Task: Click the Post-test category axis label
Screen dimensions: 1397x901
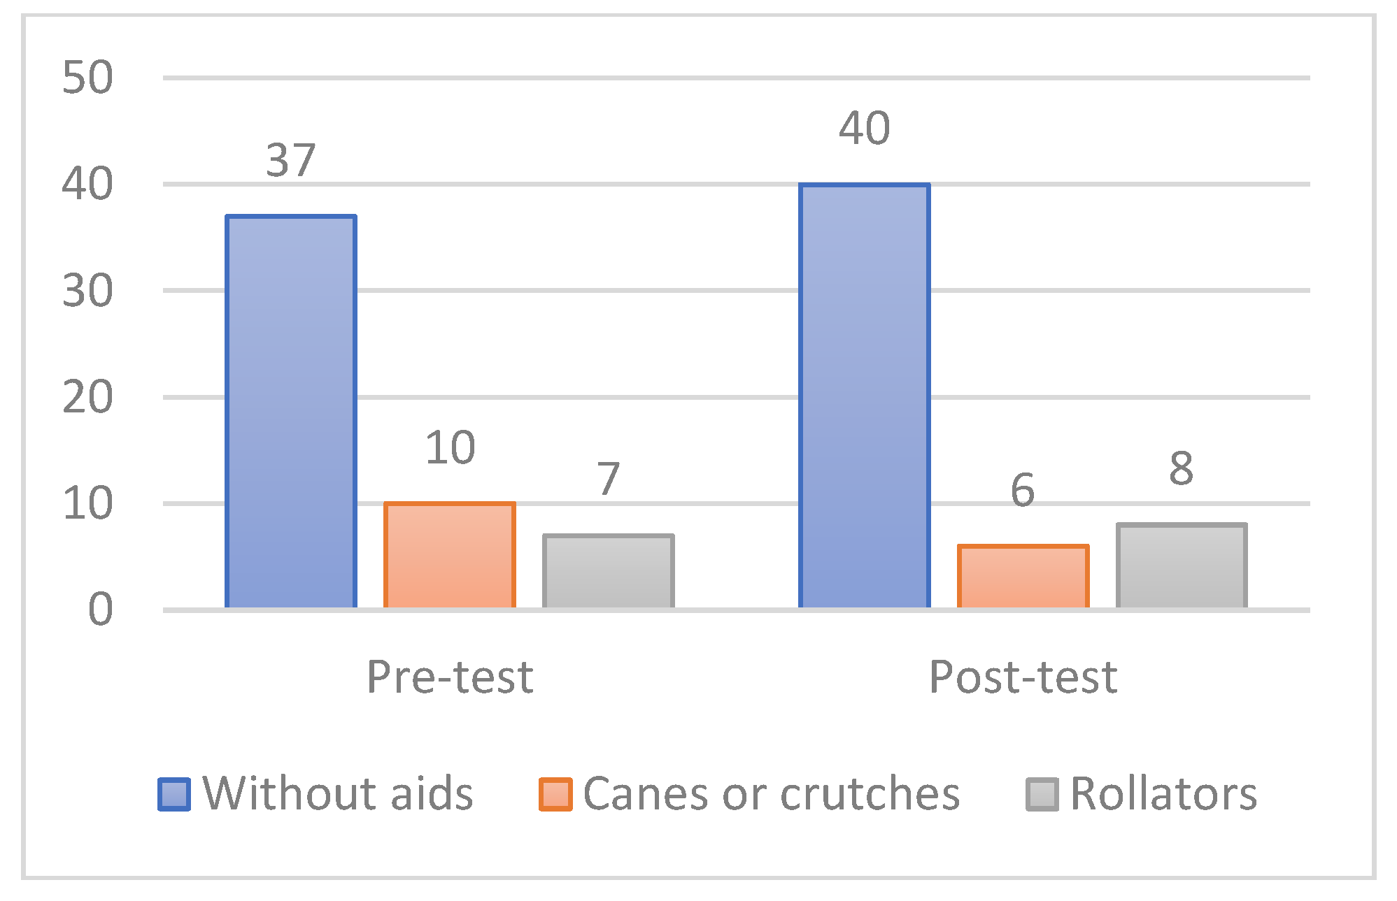Action: pos(1023,677)
